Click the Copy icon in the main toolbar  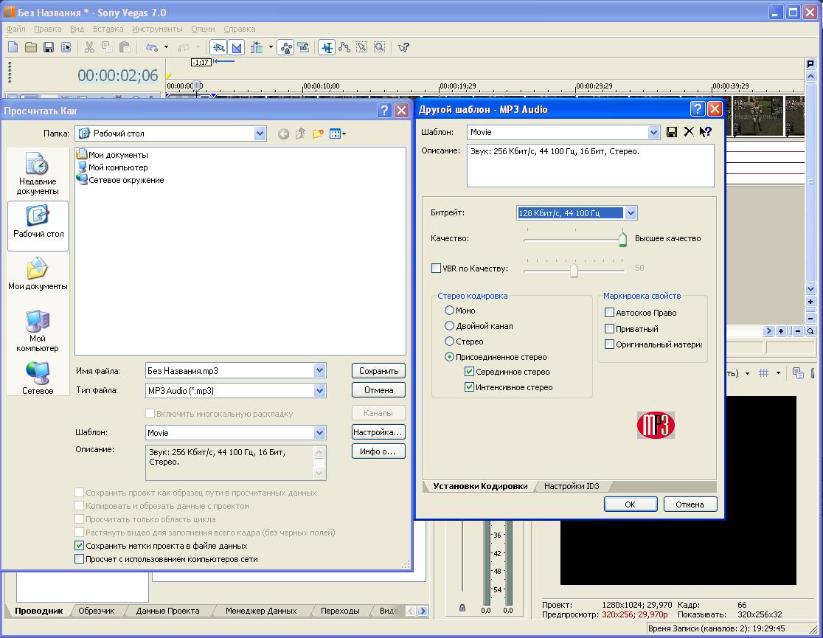tap(107, 47)
